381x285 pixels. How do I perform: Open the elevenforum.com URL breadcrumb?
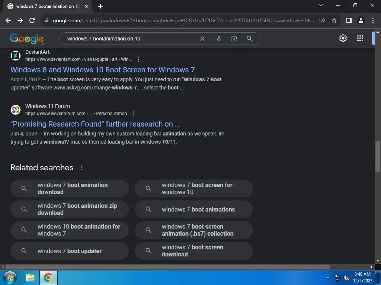pyautogui.click(x=76, y=114)
